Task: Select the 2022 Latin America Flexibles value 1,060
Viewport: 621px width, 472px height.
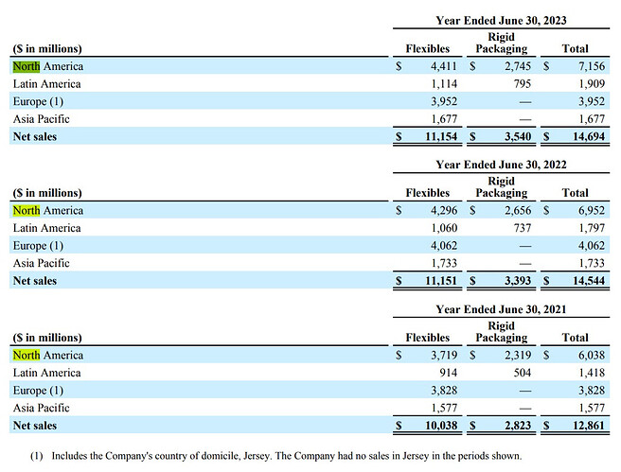Action: (x=444, y=228)
